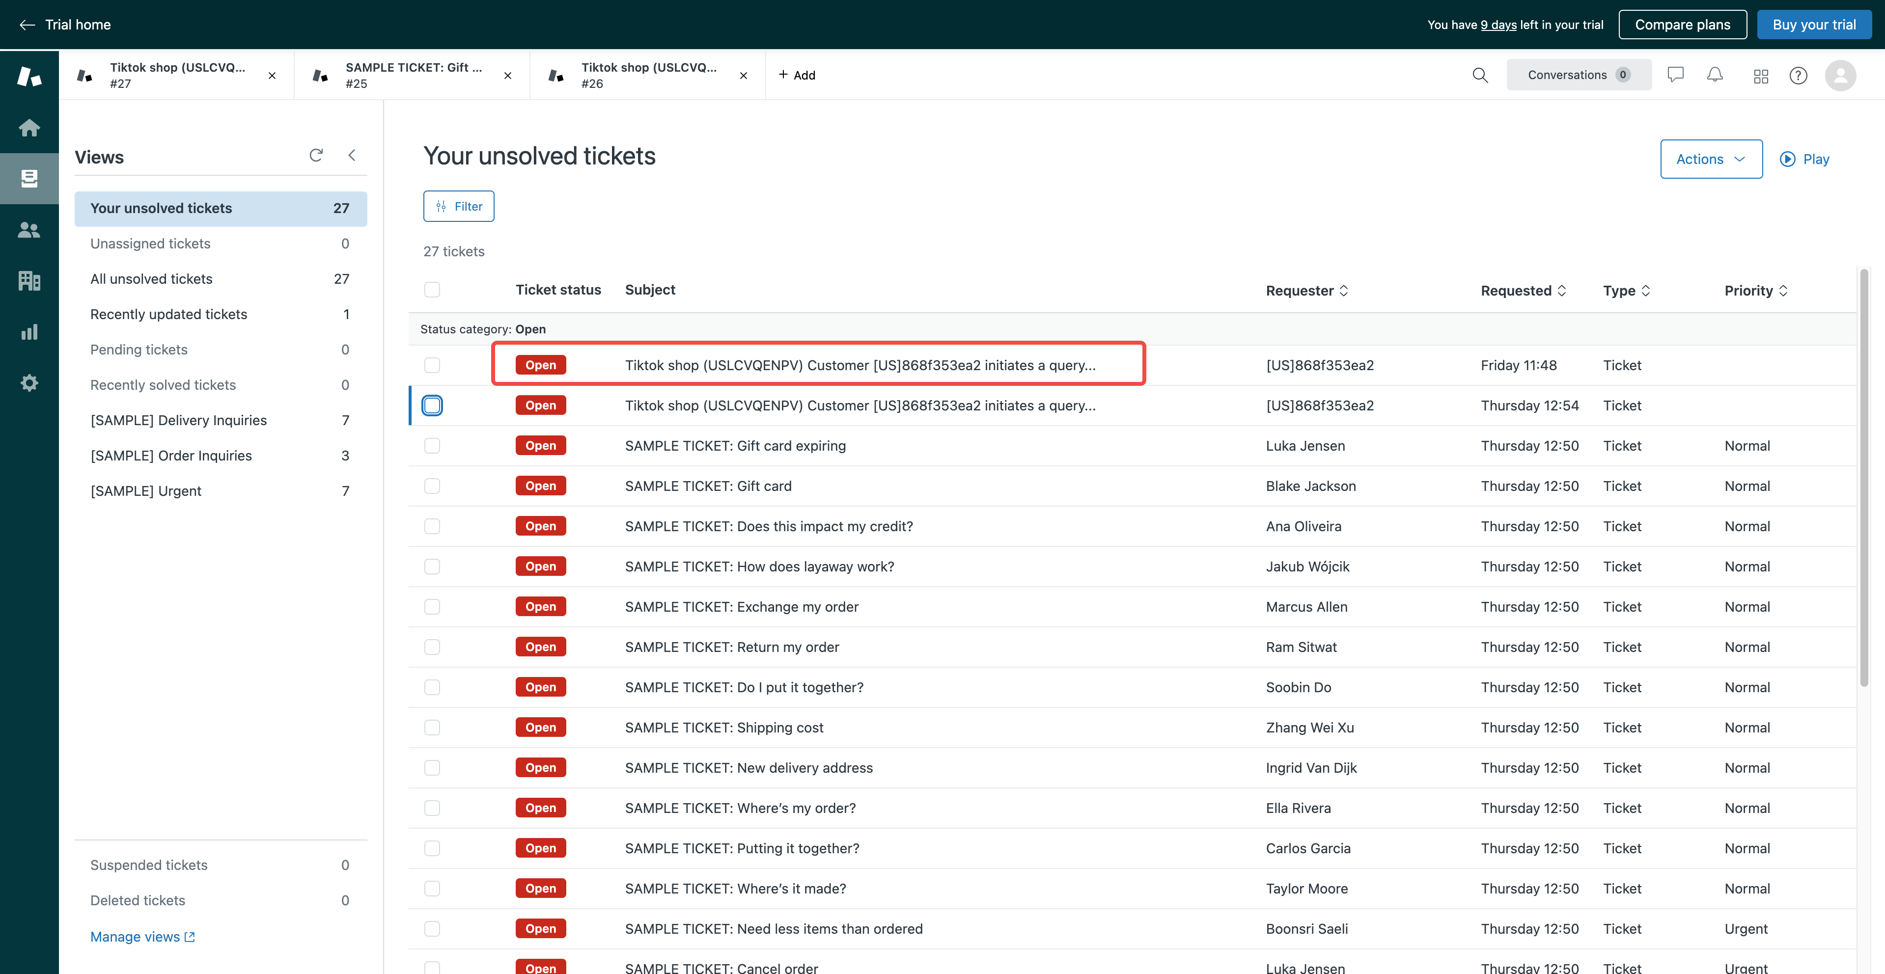This screenshot has width=1885, height=974.
Task: Expand the Actions dropdown
Action: pyautogui.click(x=1711, y=160)
